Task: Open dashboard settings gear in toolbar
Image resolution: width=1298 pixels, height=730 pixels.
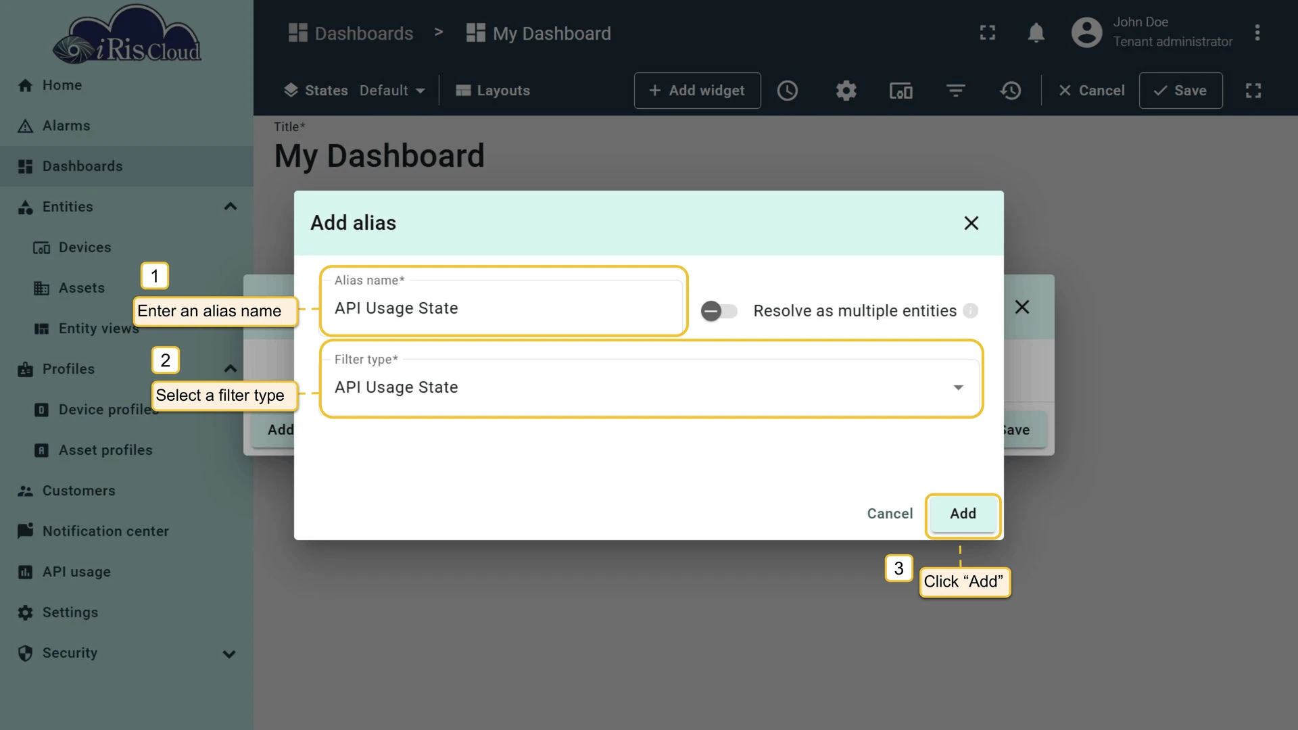Action: coord(846,91)
